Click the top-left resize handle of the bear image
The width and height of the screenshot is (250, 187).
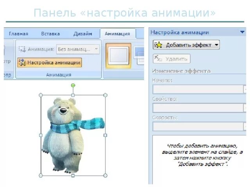(41, 95)
